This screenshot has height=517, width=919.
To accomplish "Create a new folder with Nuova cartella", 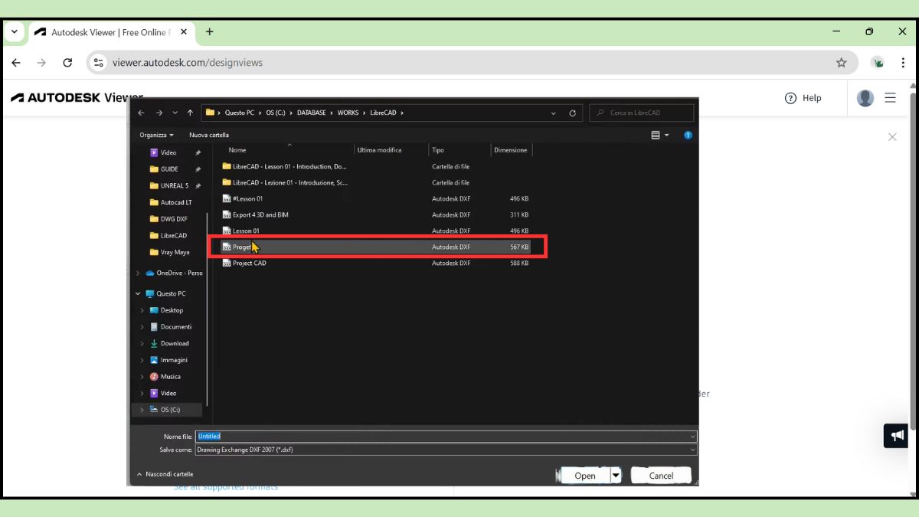I will 209,135.
